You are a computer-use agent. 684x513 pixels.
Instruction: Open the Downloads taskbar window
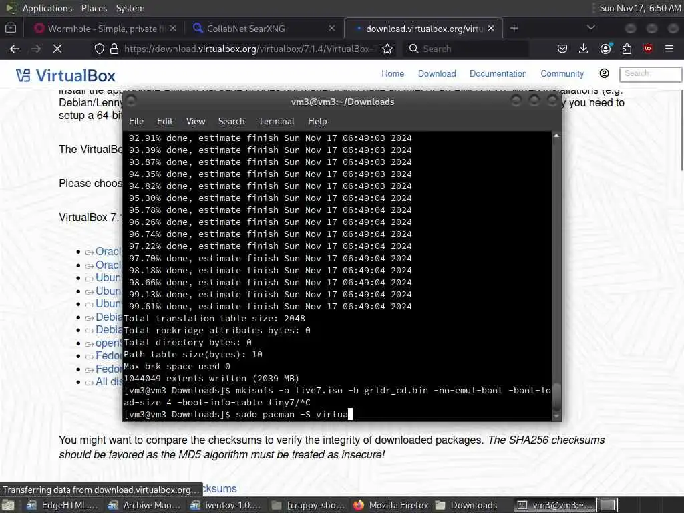point(467,505)
